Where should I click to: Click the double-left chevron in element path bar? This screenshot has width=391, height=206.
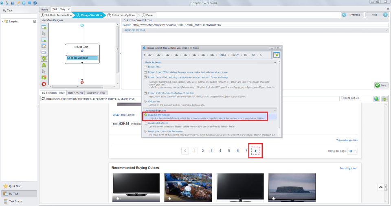coord(144,55)
